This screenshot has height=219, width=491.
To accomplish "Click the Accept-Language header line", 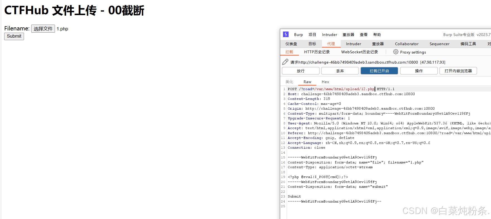I will click(x=359, y=143).
